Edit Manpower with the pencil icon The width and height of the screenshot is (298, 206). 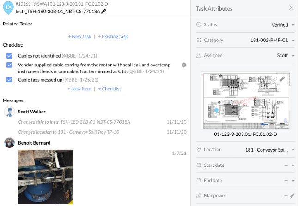tap(292, 196)
